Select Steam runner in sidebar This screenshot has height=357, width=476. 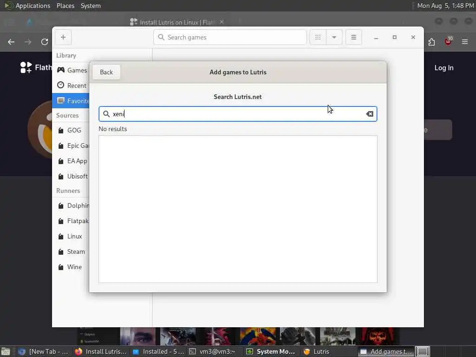point(71,251)
